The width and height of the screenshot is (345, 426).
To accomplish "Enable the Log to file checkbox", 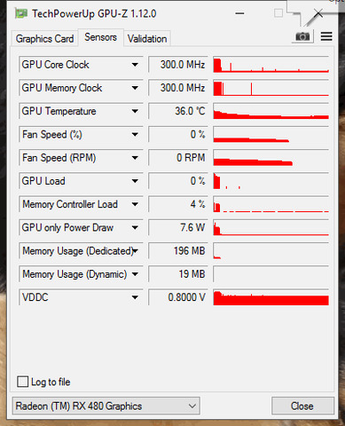I will [x=23, y=382].
